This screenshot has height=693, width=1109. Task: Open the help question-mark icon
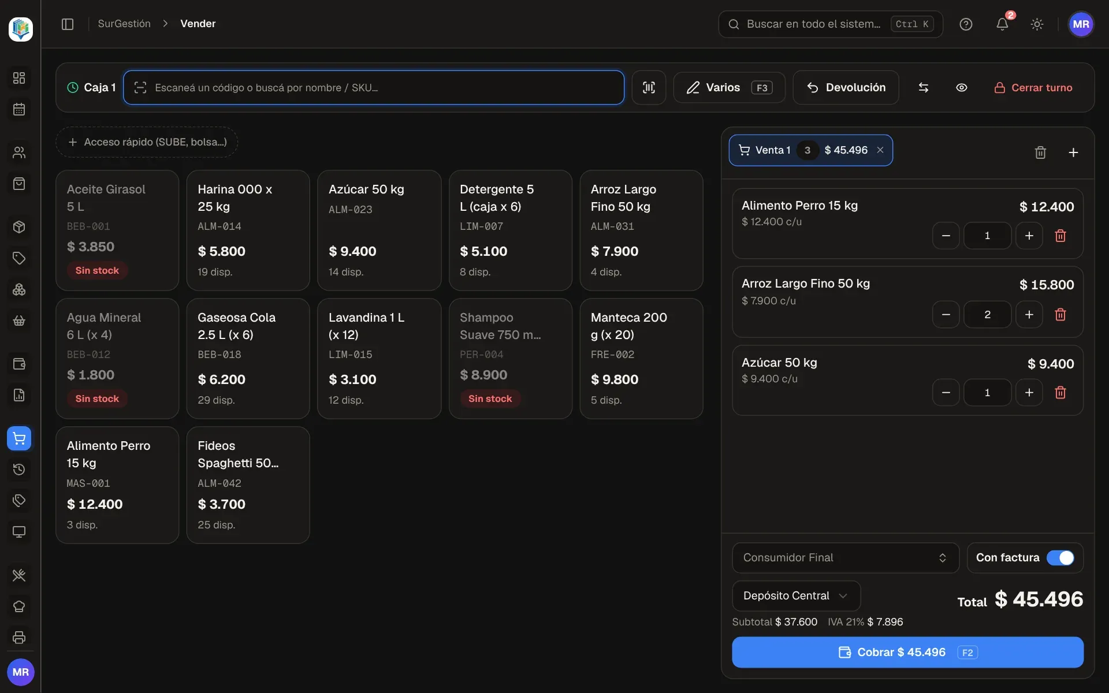tap(966, 24)
